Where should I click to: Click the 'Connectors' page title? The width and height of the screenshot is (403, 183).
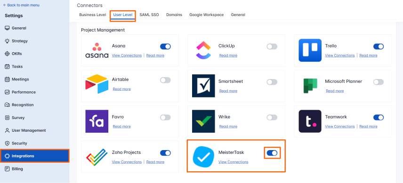pos(89,5)
